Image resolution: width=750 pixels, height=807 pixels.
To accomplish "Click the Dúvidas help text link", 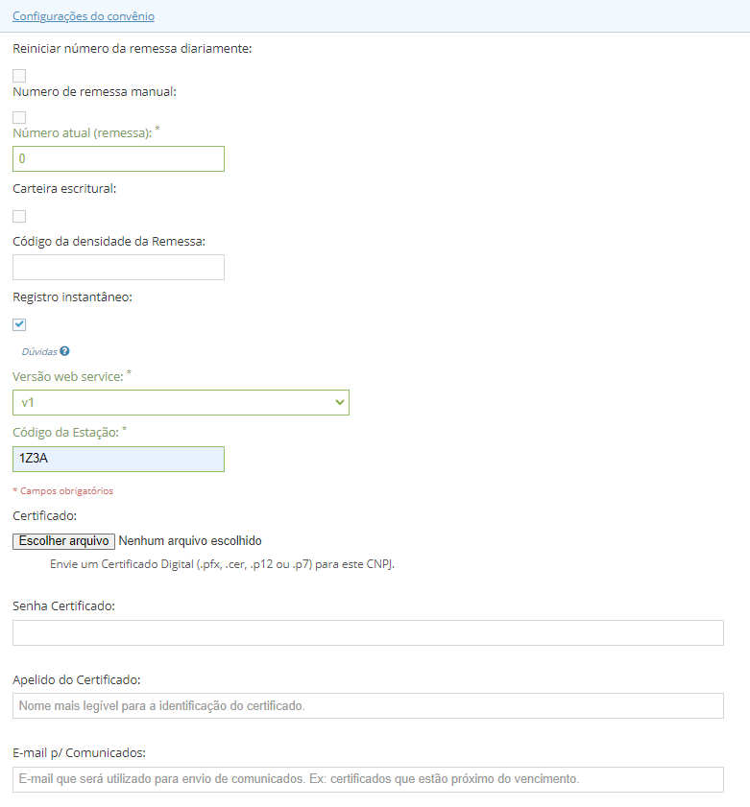I will [39, 351].
